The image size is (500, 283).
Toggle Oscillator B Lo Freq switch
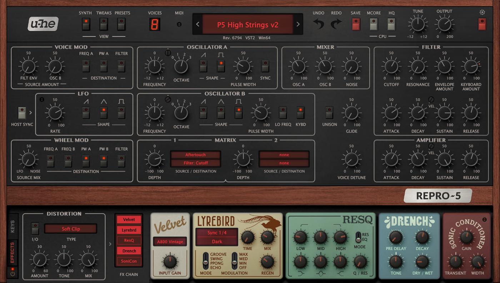tap(283, 112)
